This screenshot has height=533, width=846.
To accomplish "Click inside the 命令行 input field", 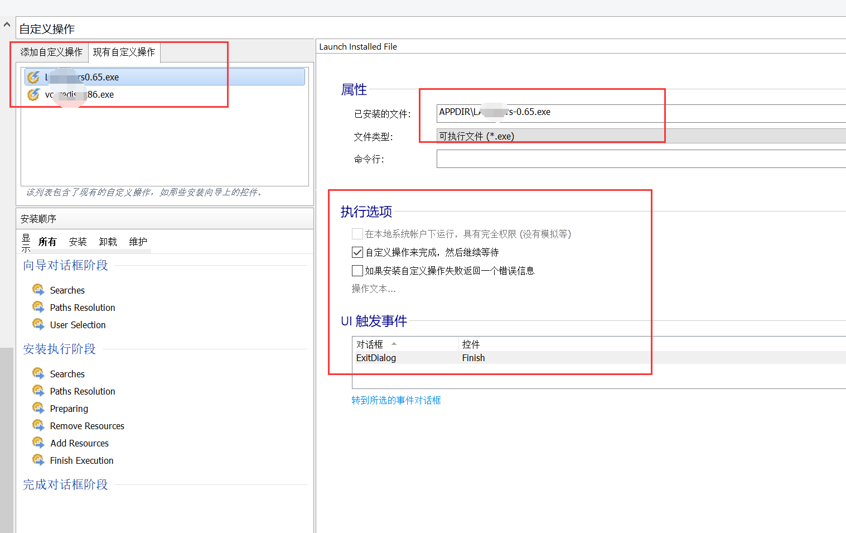I will point(558,159).
